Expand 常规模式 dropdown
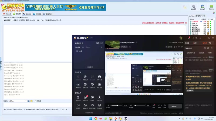 [x=79, y=43]
